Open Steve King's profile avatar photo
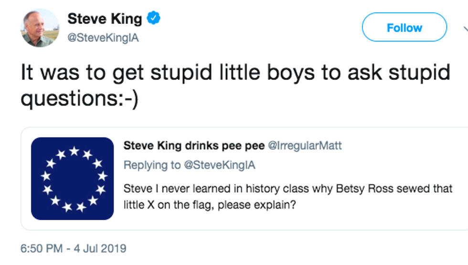The image size is (468, 265). pos(40,28)
